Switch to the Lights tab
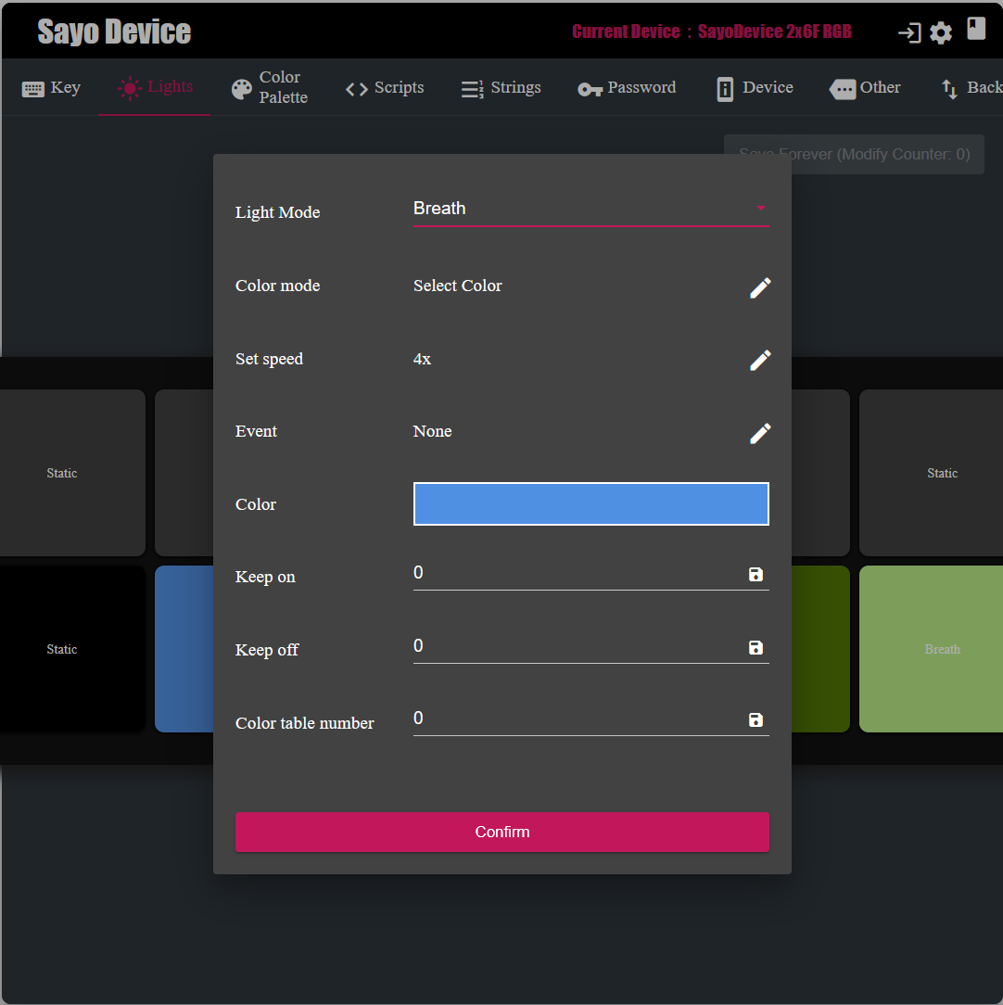 155,88
